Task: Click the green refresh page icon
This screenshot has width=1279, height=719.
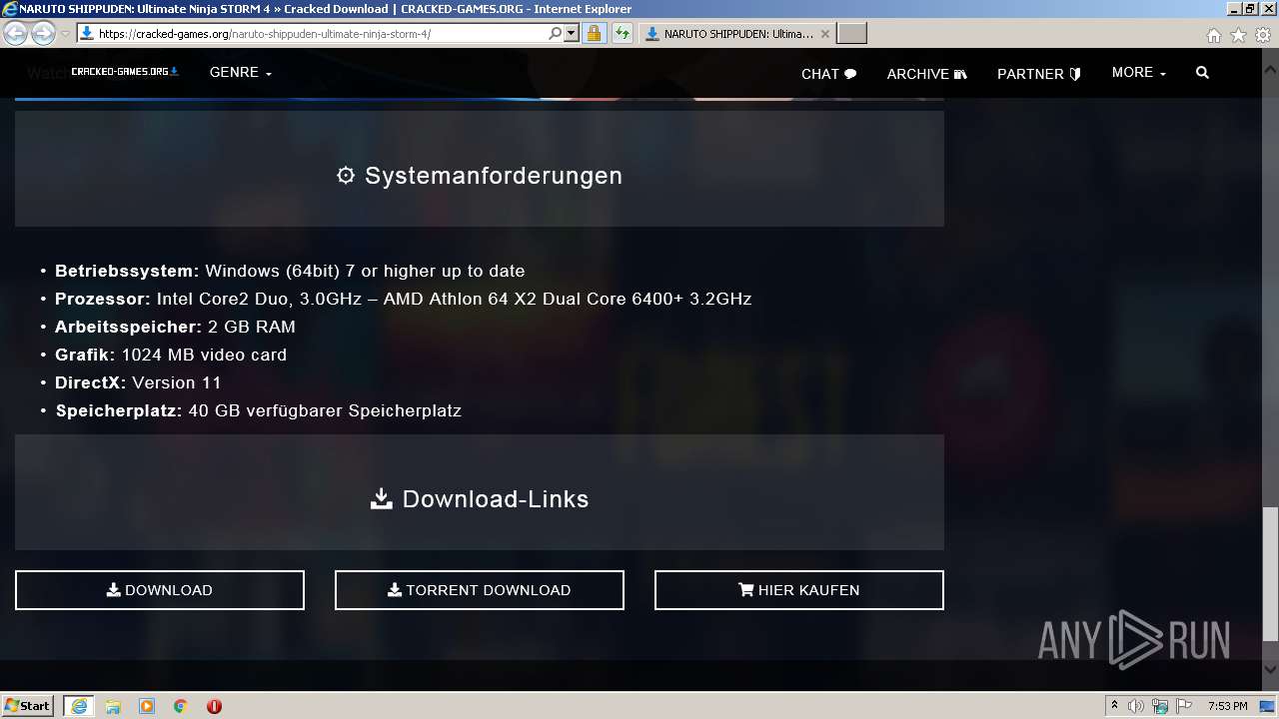Action: (623, 34)
